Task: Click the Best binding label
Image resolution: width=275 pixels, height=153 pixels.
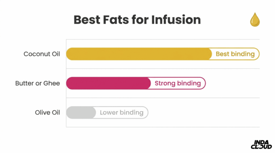Action: 235,54
